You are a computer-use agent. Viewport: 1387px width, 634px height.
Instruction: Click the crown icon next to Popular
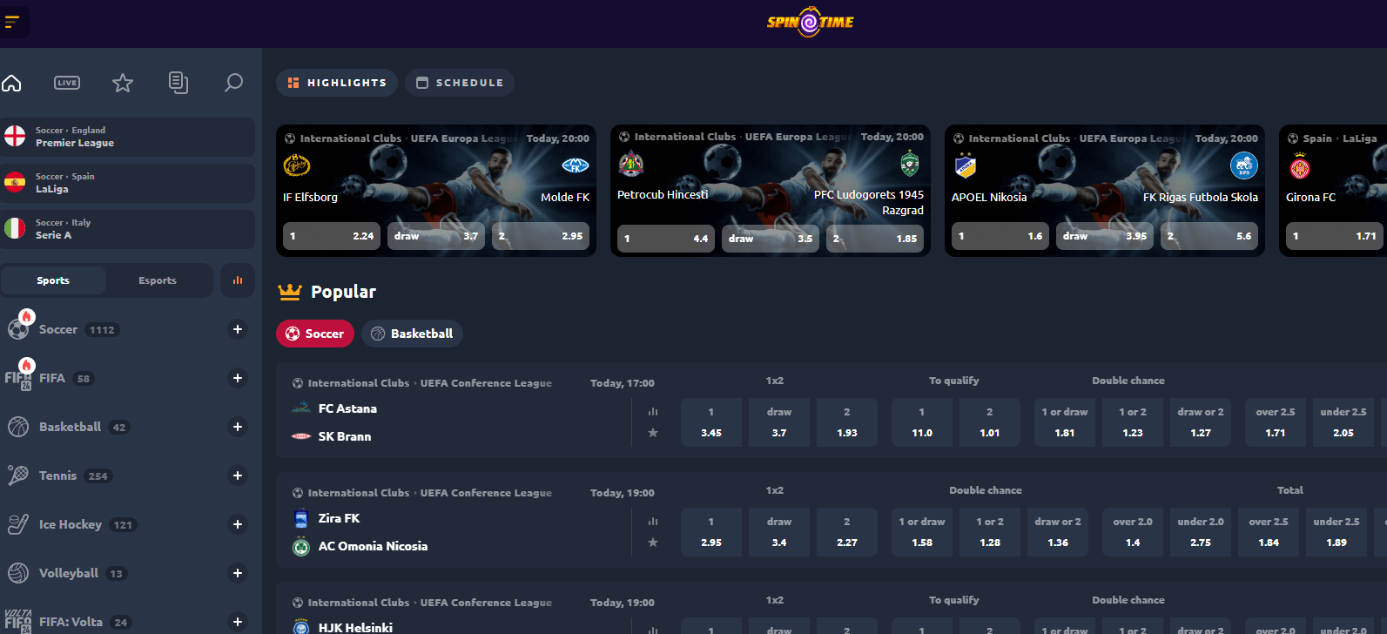[x=290, y=292]
